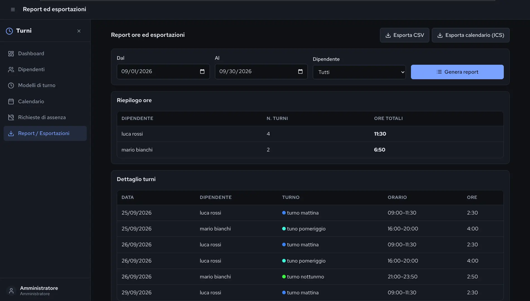The width and height of the screenshot is (530, 301).
Task: Click the Report / Esportazioni download icon
Action: (11, 133)
